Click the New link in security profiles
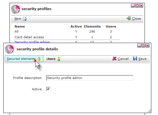 [x=18, y=19]
